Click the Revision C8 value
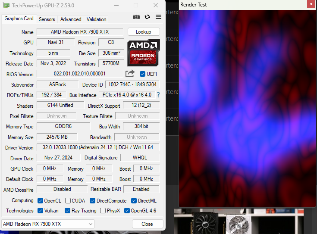 (x=111, y=42)
